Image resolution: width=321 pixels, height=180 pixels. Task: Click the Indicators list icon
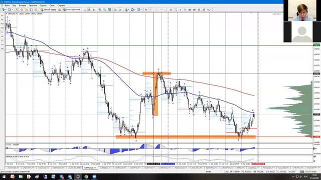click(x=126, y=9)
